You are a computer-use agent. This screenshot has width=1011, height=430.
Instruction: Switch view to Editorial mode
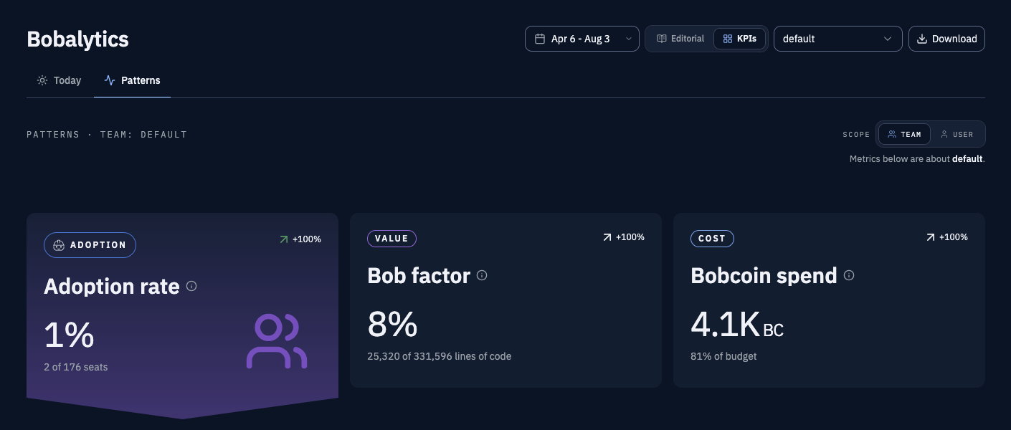click(680, 39)
